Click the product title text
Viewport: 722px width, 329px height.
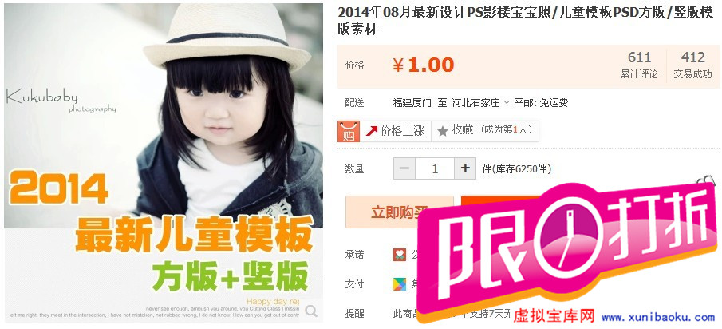click(526, 21)
